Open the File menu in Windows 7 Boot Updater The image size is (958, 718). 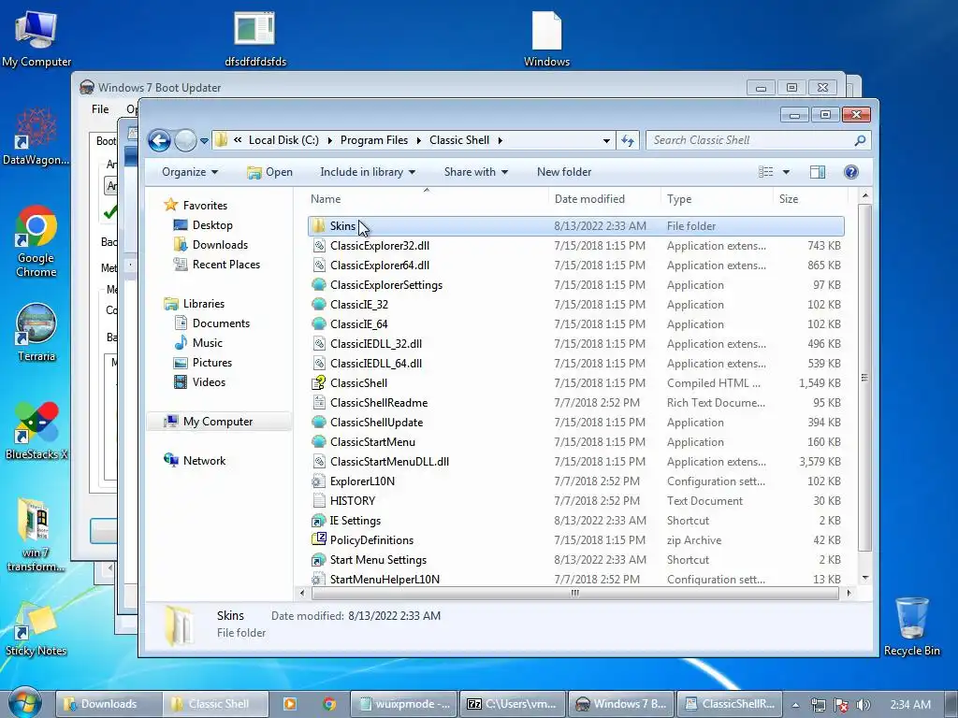click(x=100, y=109)
